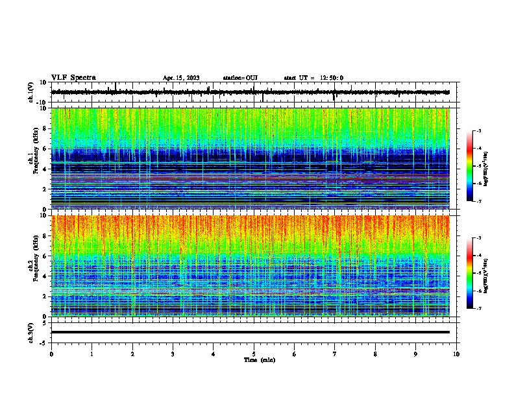Click the time axis tick label "0"

(x=51, y=354)
